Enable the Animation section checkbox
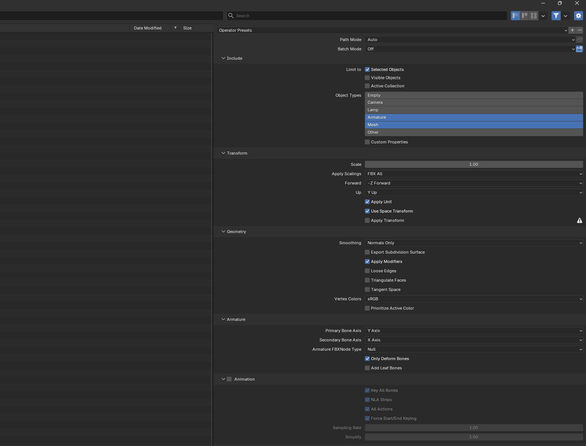 click(229, 379)
